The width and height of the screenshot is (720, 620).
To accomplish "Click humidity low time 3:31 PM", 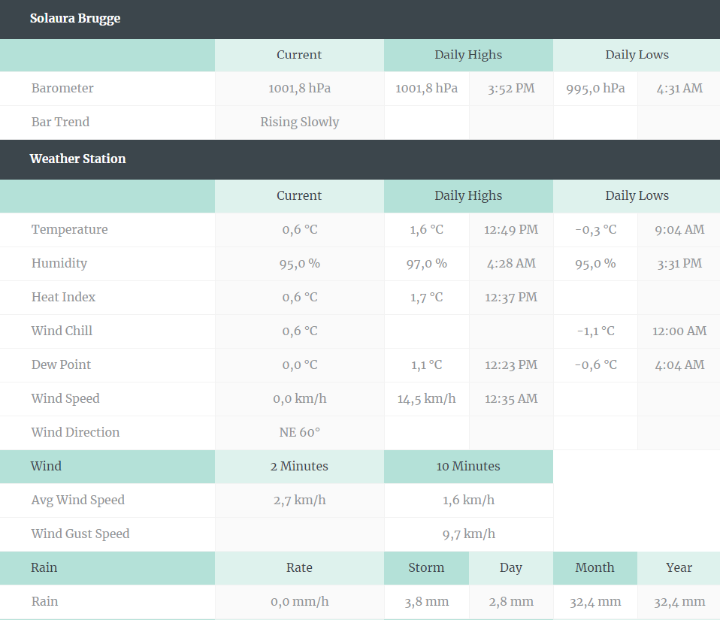I will (679, 264).
